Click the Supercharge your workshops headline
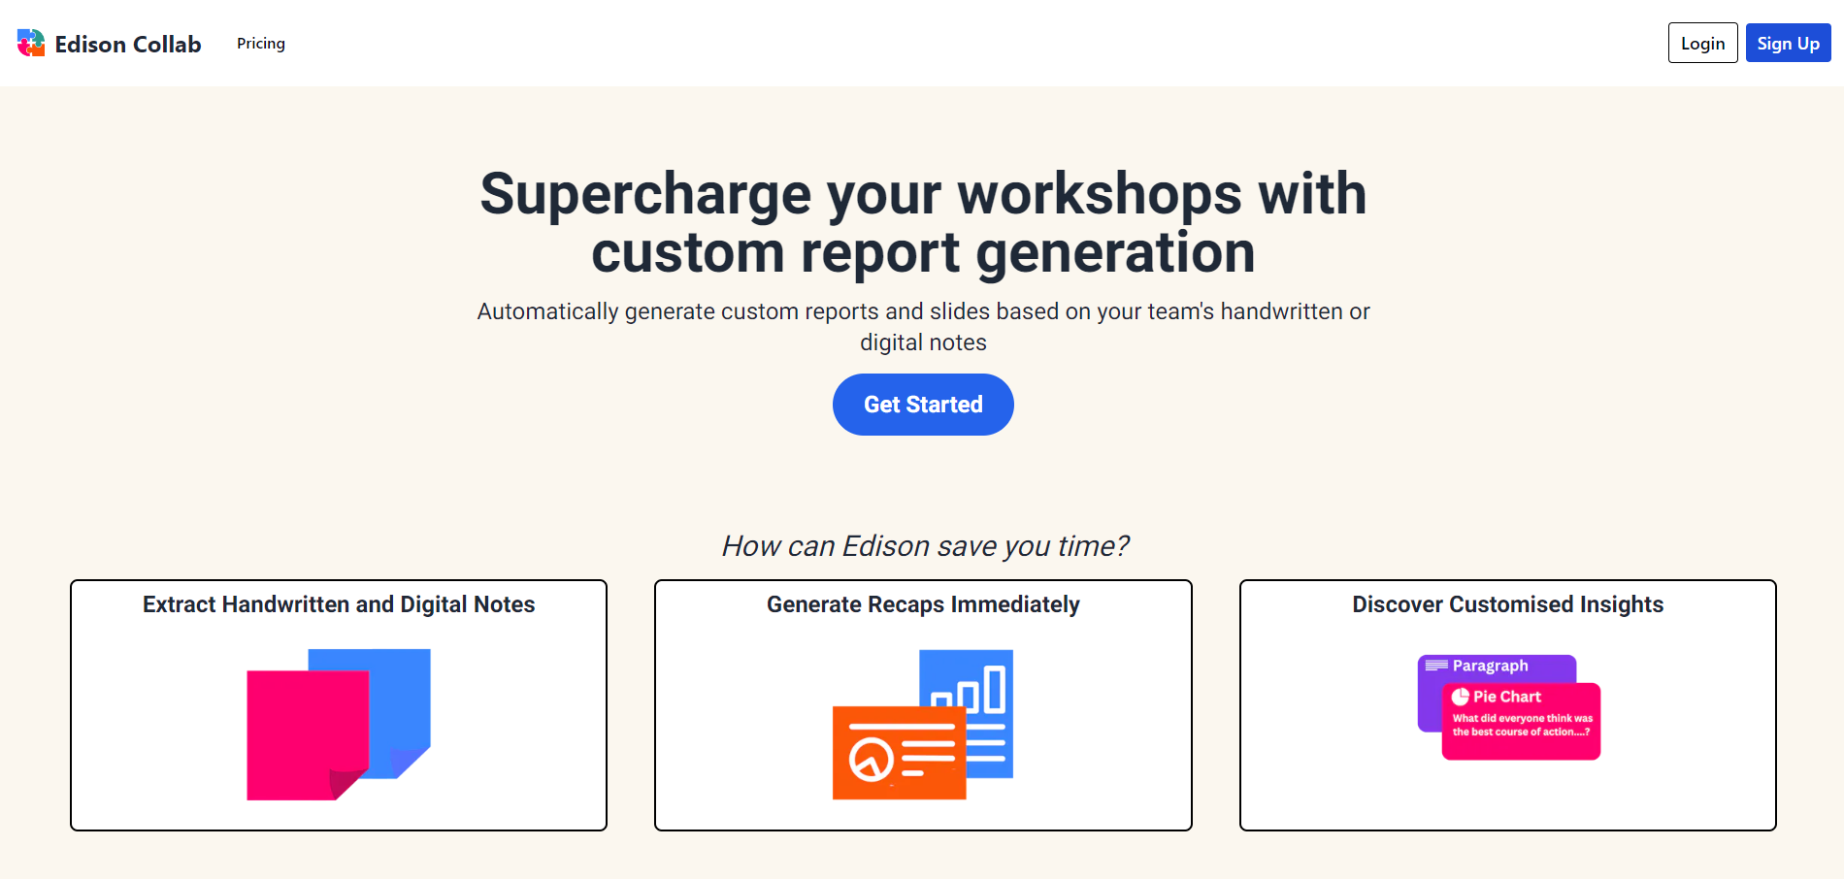 pyautogui.click(x=923, y=222)
